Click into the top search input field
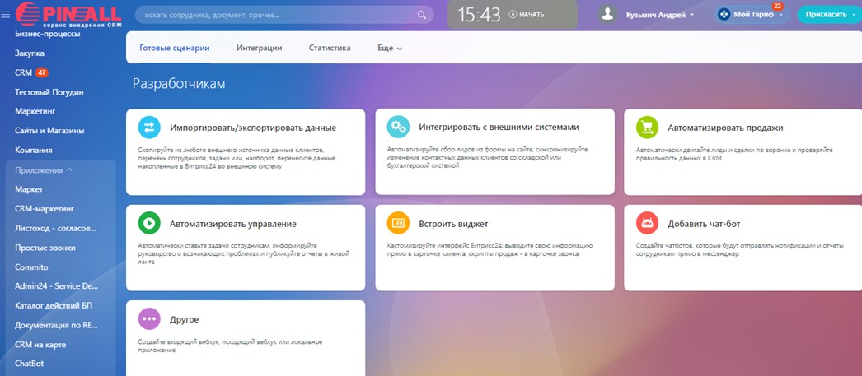The height and width of the screenshot is (376, 862). point(276,15)
